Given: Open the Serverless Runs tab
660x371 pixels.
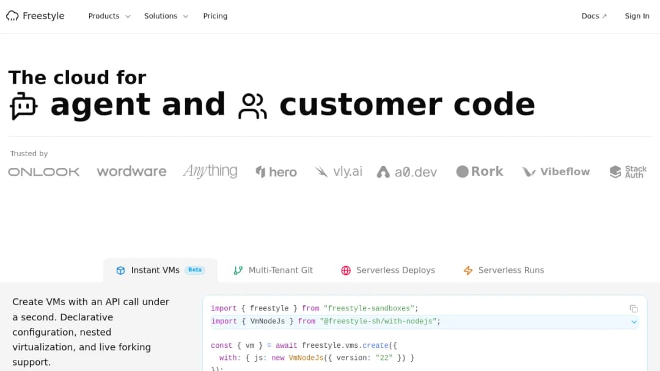Looking at the screenshot, I should 504,270.
